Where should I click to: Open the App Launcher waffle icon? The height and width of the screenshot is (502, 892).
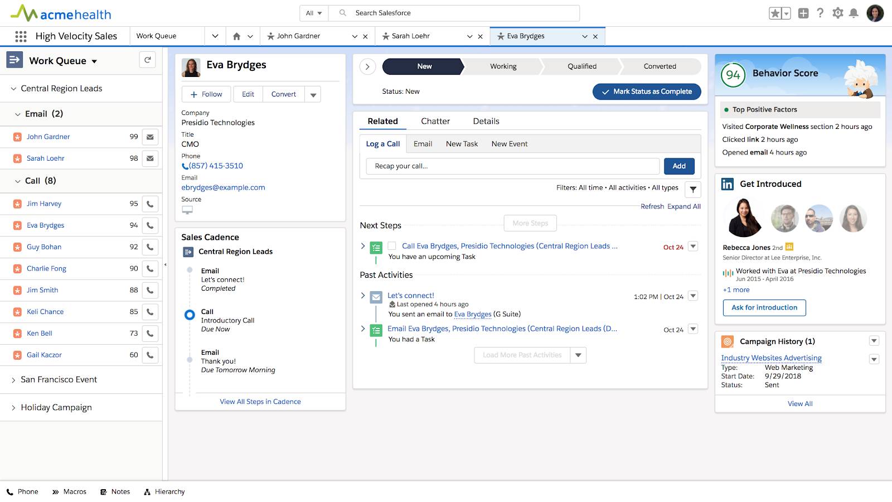pos(21,36)
